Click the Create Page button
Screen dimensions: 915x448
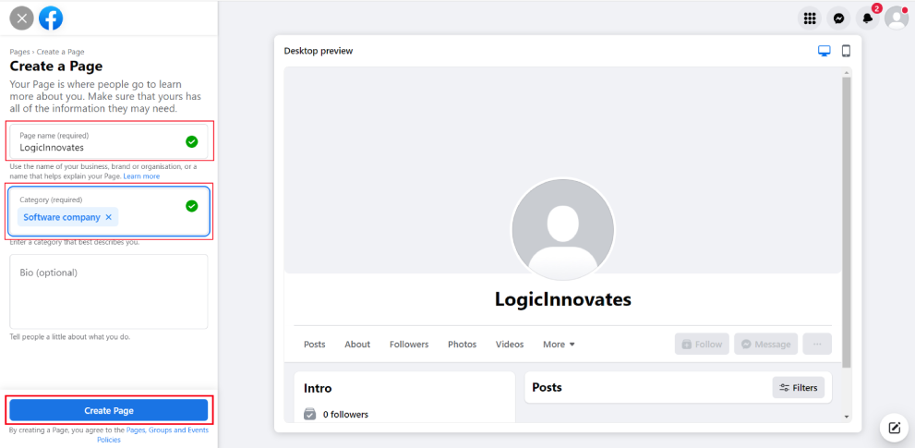[x=109, y=411]
